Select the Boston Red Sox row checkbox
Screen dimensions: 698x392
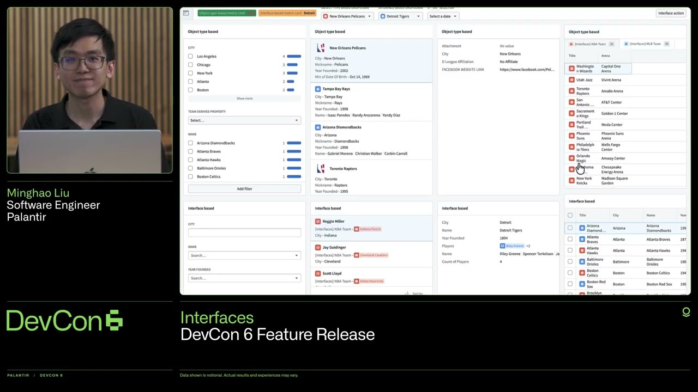point(570,284)
